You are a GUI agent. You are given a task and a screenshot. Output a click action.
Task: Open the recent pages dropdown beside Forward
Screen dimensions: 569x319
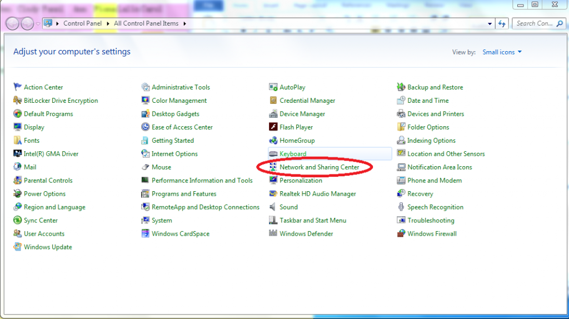pyautogui.click(x=38, y=24)
